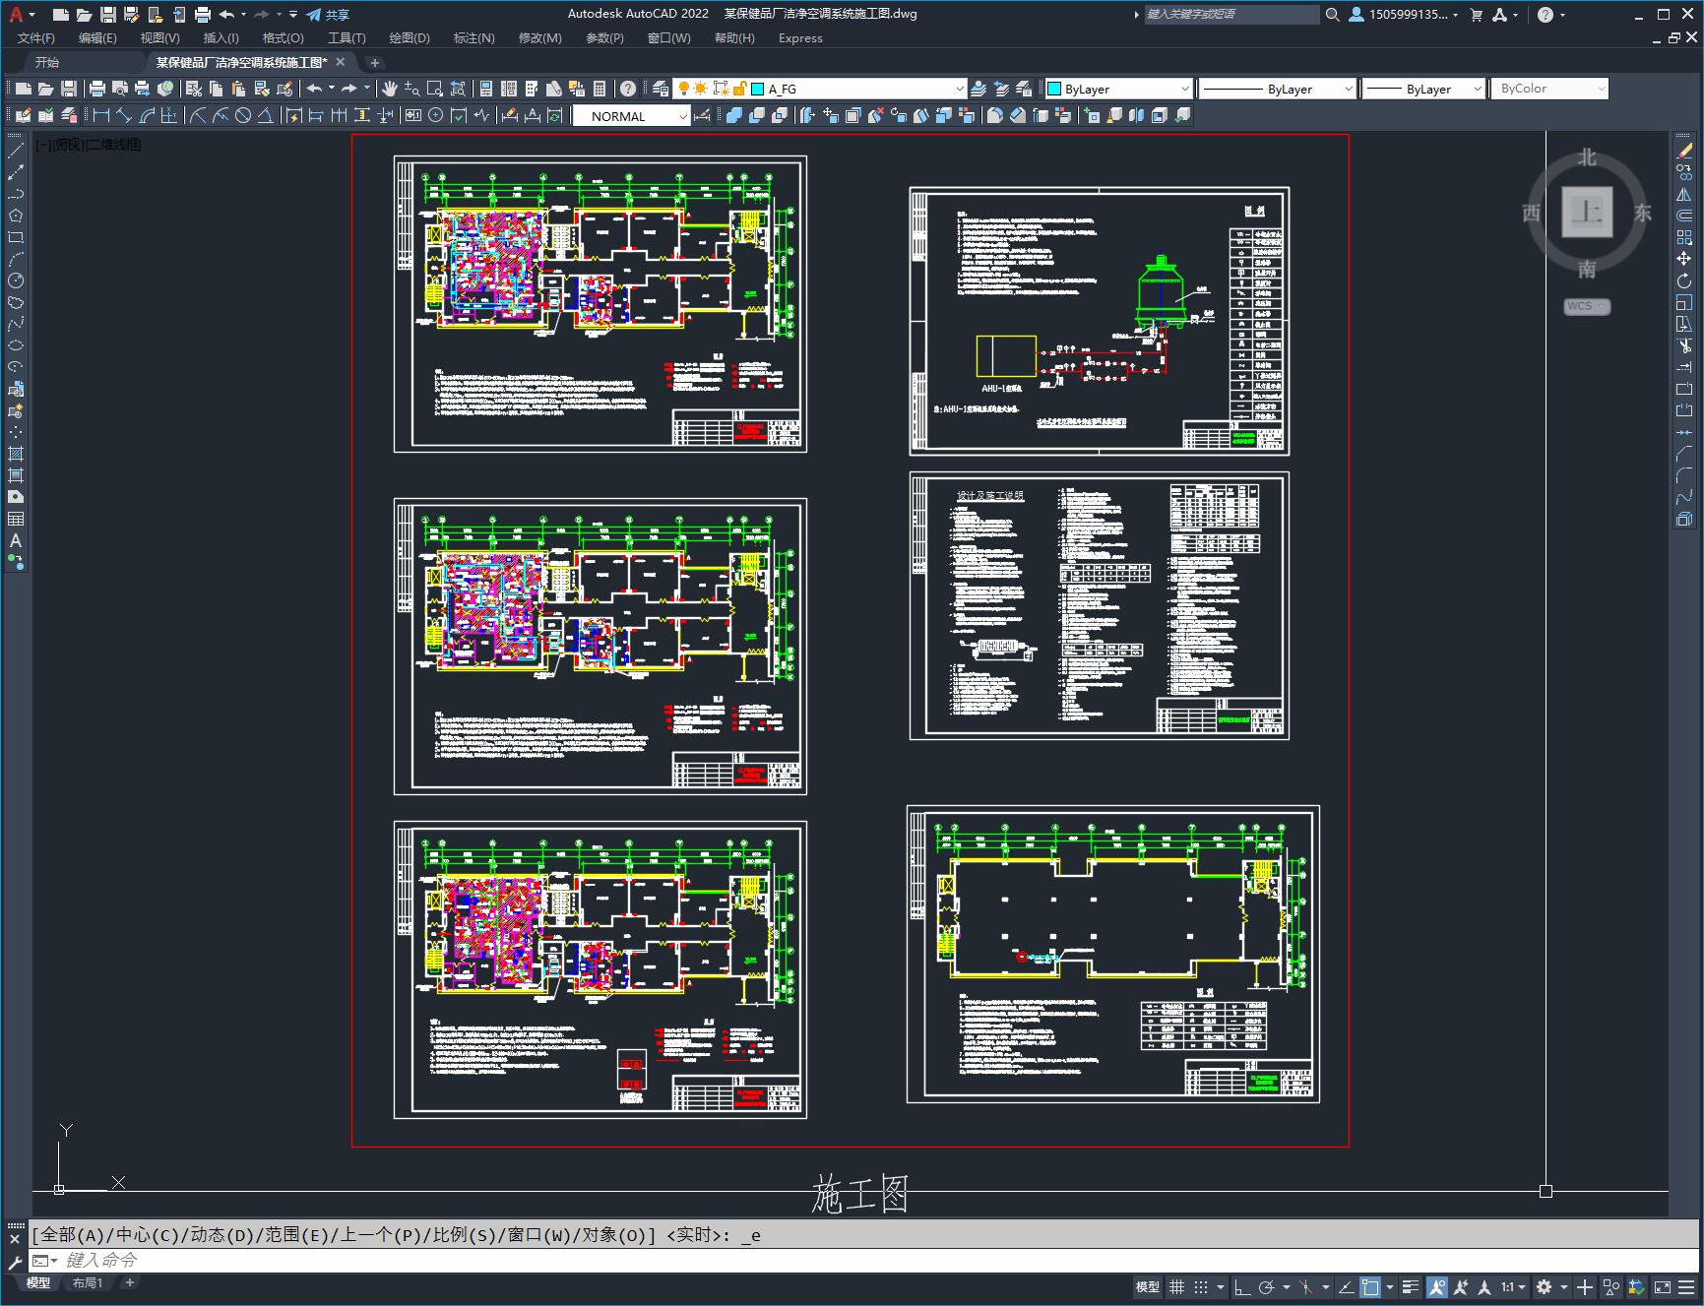Click the Undo arrow in quick access toolbar
This screenshot has width=1704, height=1306.
point(226,14)
